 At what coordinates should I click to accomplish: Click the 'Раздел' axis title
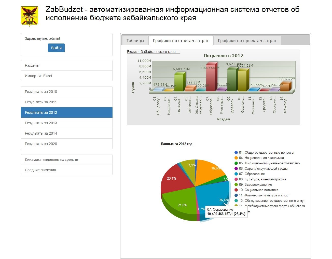coord(224,119)
